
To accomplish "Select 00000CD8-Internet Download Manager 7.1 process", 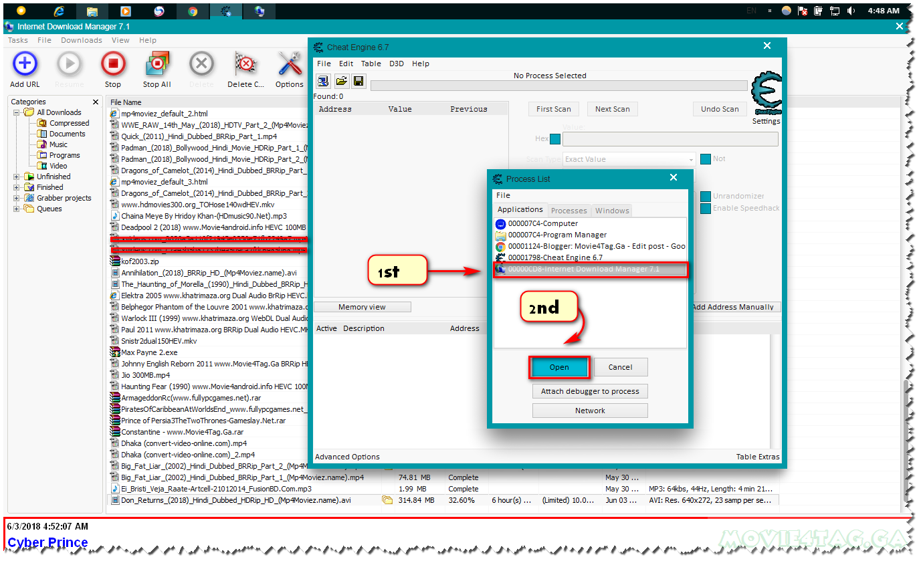I will coord(591,269).
